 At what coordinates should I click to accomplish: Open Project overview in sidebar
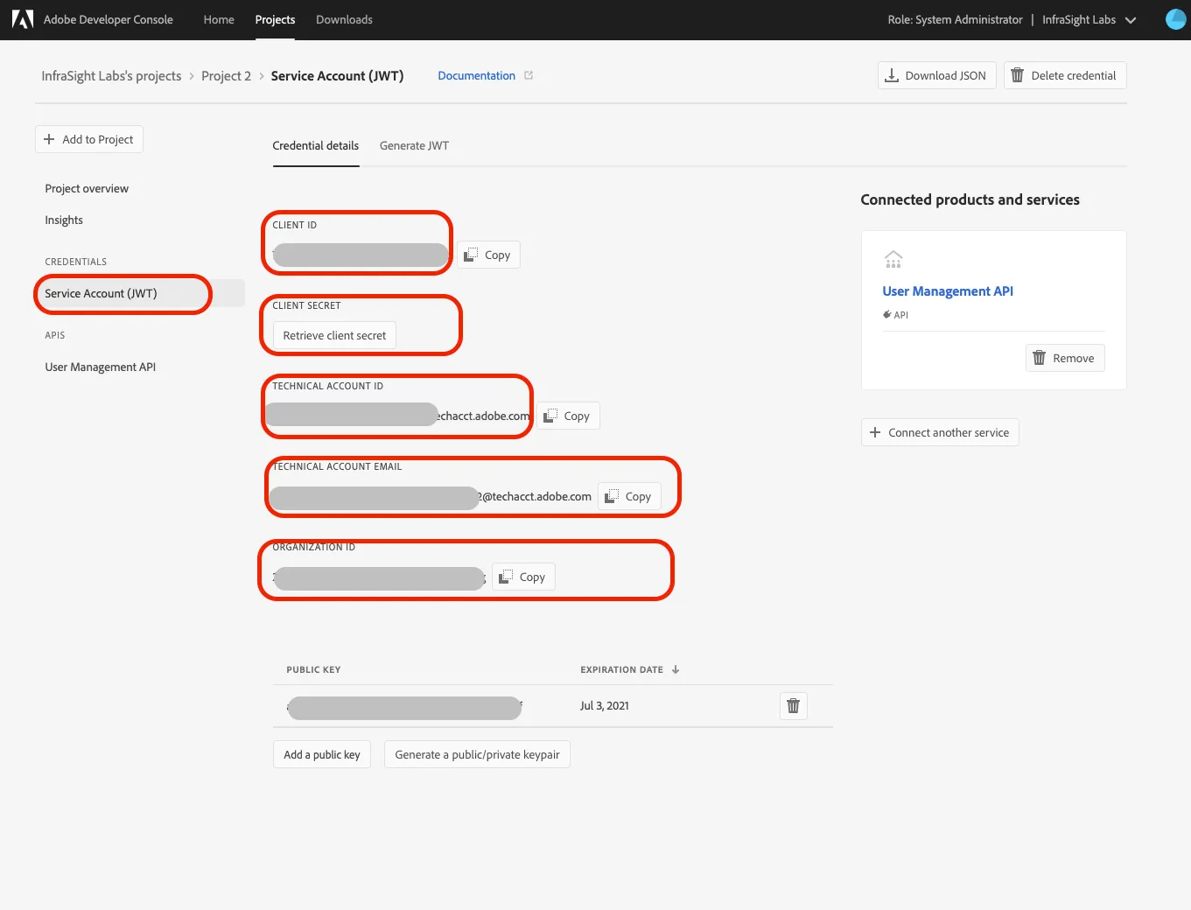(x=87, y=188)
